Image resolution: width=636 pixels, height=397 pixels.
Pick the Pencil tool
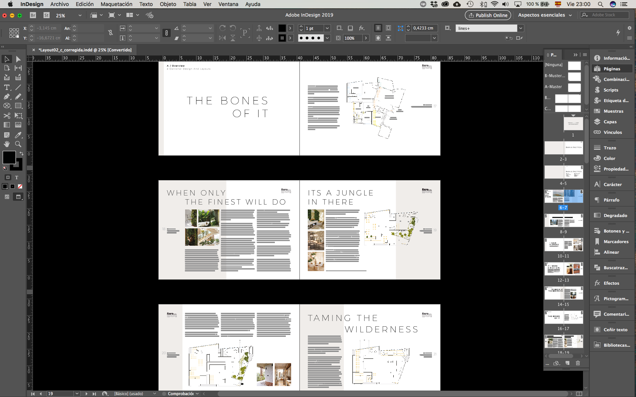click(x=18, y=96)
